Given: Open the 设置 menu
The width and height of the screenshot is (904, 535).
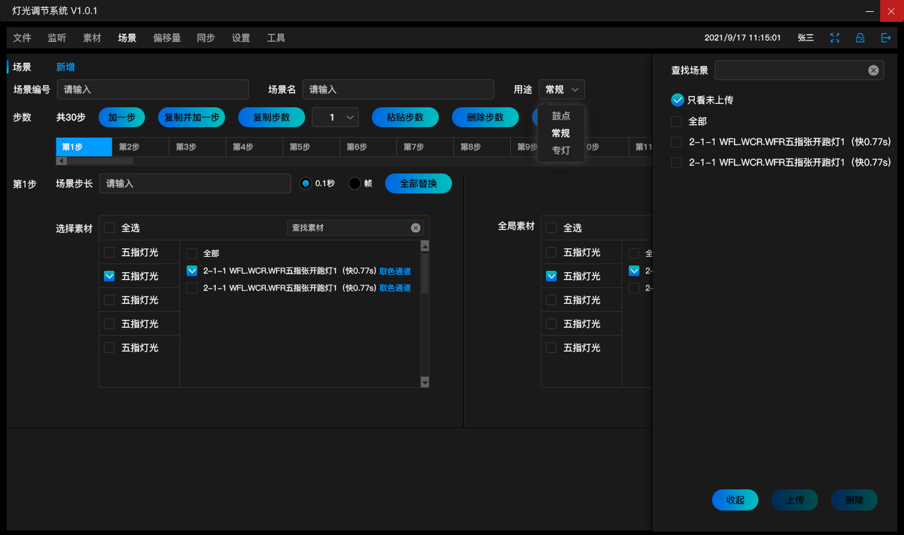Looking at the screenshot, I should pos(241,38).
